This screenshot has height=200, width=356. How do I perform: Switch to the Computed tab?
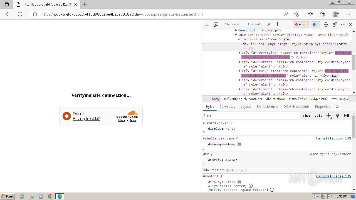pos(227,107)
